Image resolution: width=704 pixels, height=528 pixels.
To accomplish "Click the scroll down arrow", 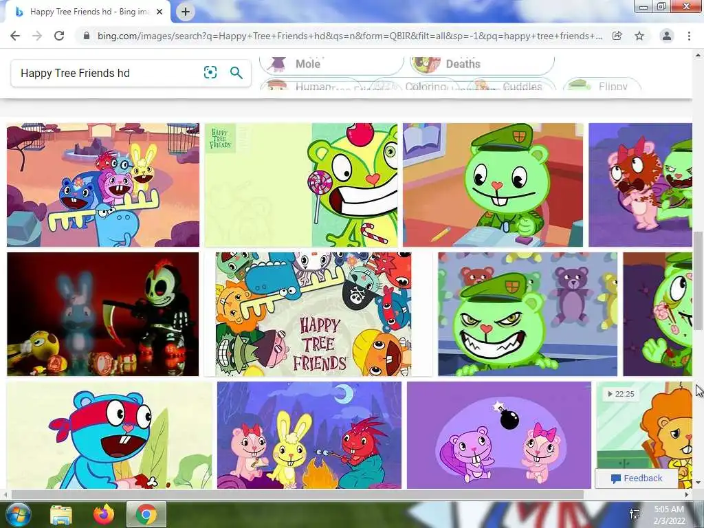I will (x=698, y=483).
